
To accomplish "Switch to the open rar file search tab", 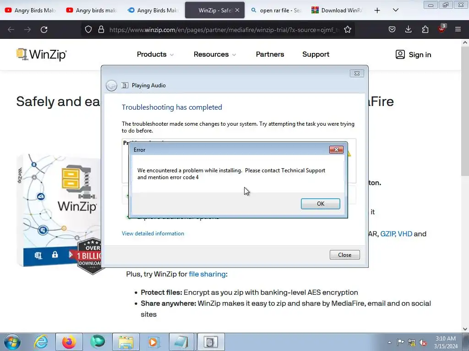I will (x=276, y=10).
